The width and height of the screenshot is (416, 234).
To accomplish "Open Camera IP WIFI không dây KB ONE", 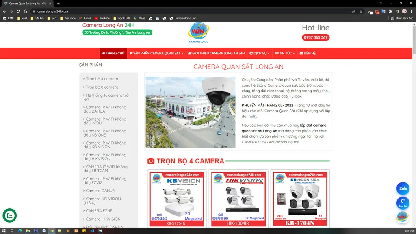I will 105,133.
